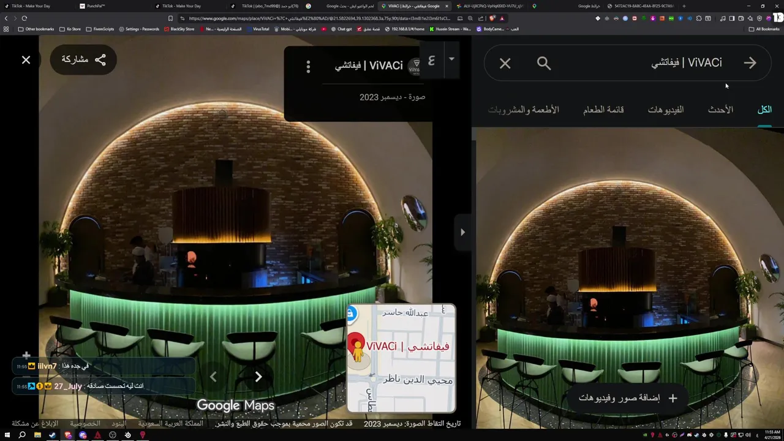The height and width of the screenshot is (441, 784).
Task: Click the apps grid icon in bookmarks bar
Action: 7,29
